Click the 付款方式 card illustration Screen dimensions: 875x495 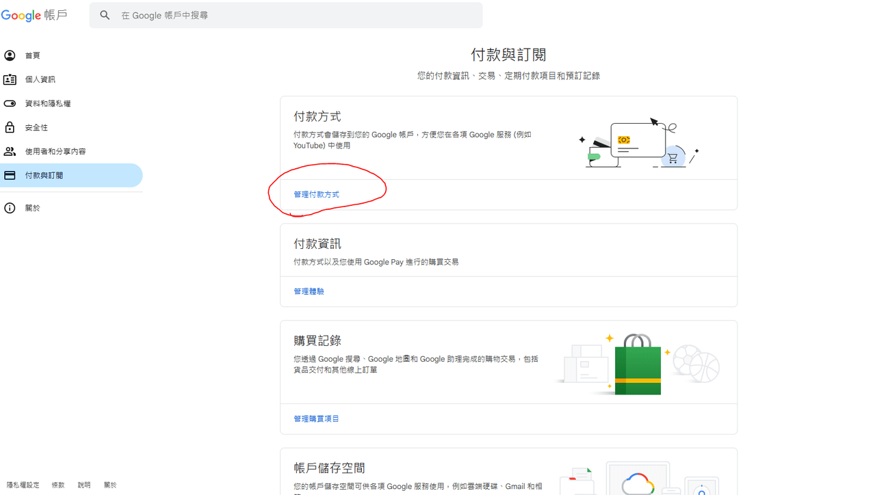[x=638, y=143]
